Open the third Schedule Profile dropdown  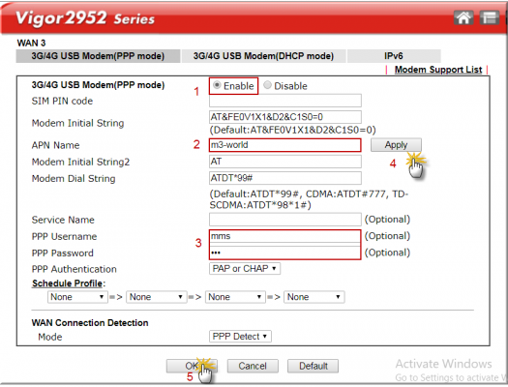tap(235, 297)
